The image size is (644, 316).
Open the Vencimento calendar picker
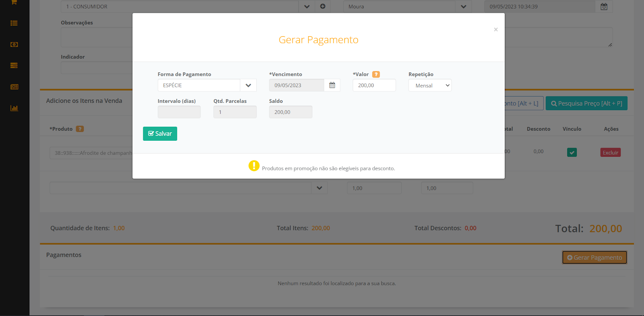332,85
